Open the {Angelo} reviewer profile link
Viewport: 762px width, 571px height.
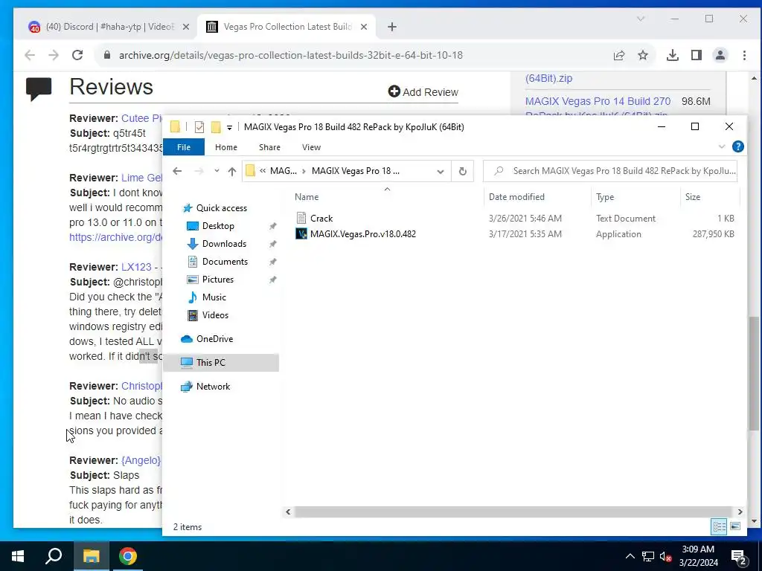pyautogui.click(x=141, y=460)
